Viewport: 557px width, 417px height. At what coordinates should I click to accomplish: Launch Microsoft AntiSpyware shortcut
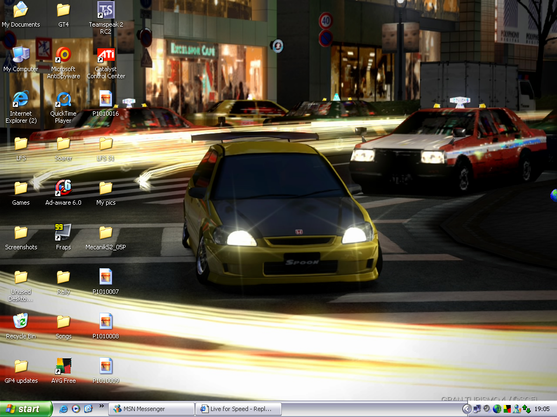[63, 62]
